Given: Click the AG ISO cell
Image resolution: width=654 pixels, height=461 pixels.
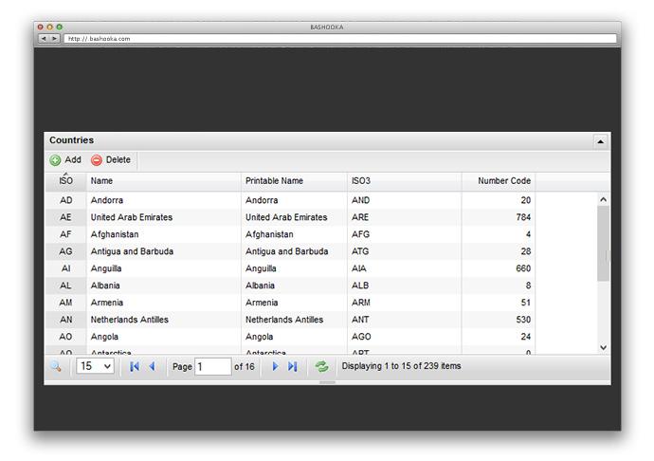Looking at the screenshot, I should (66, 251).
